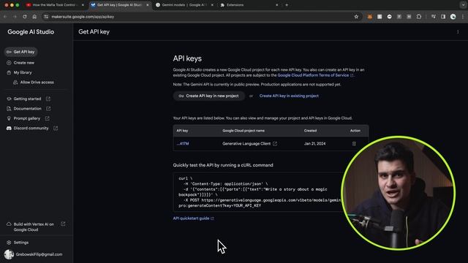Click the library icon beside My library
The image size is (468, 263).
coord(9,72)
